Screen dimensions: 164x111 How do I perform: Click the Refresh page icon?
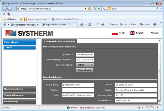[x=99, y=9]
